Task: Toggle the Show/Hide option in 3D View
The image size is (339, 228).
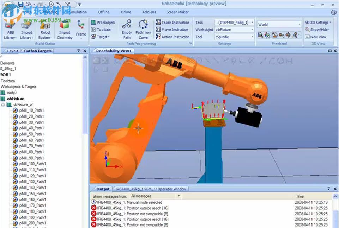Action: (x=317, y=30)
